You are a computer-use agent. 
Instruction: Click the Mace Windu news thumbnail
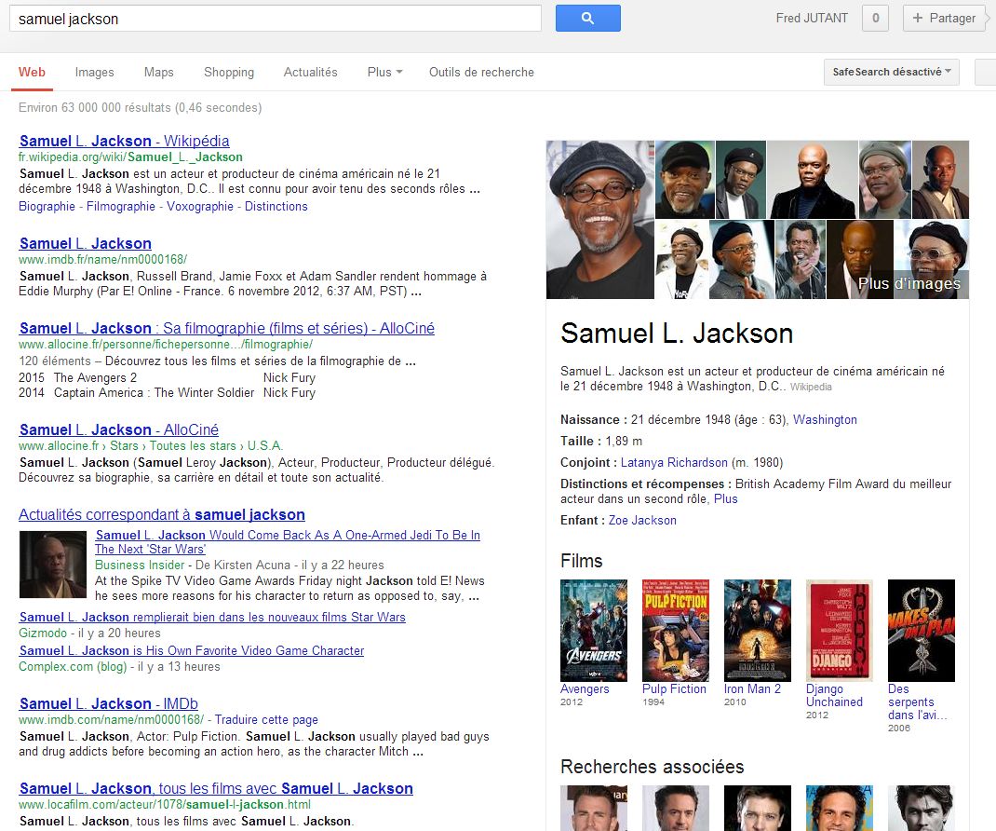click(x=53, y=565)
